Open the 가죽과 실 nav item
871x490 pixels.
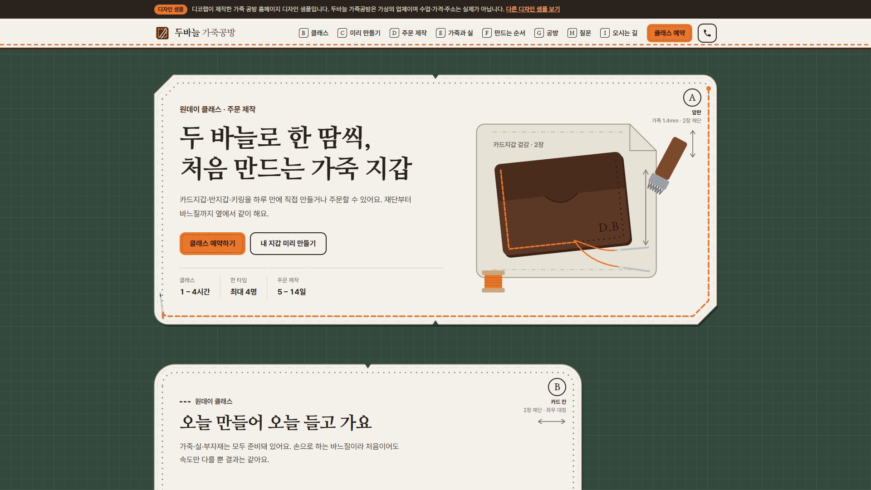click(x=455, y=33)
